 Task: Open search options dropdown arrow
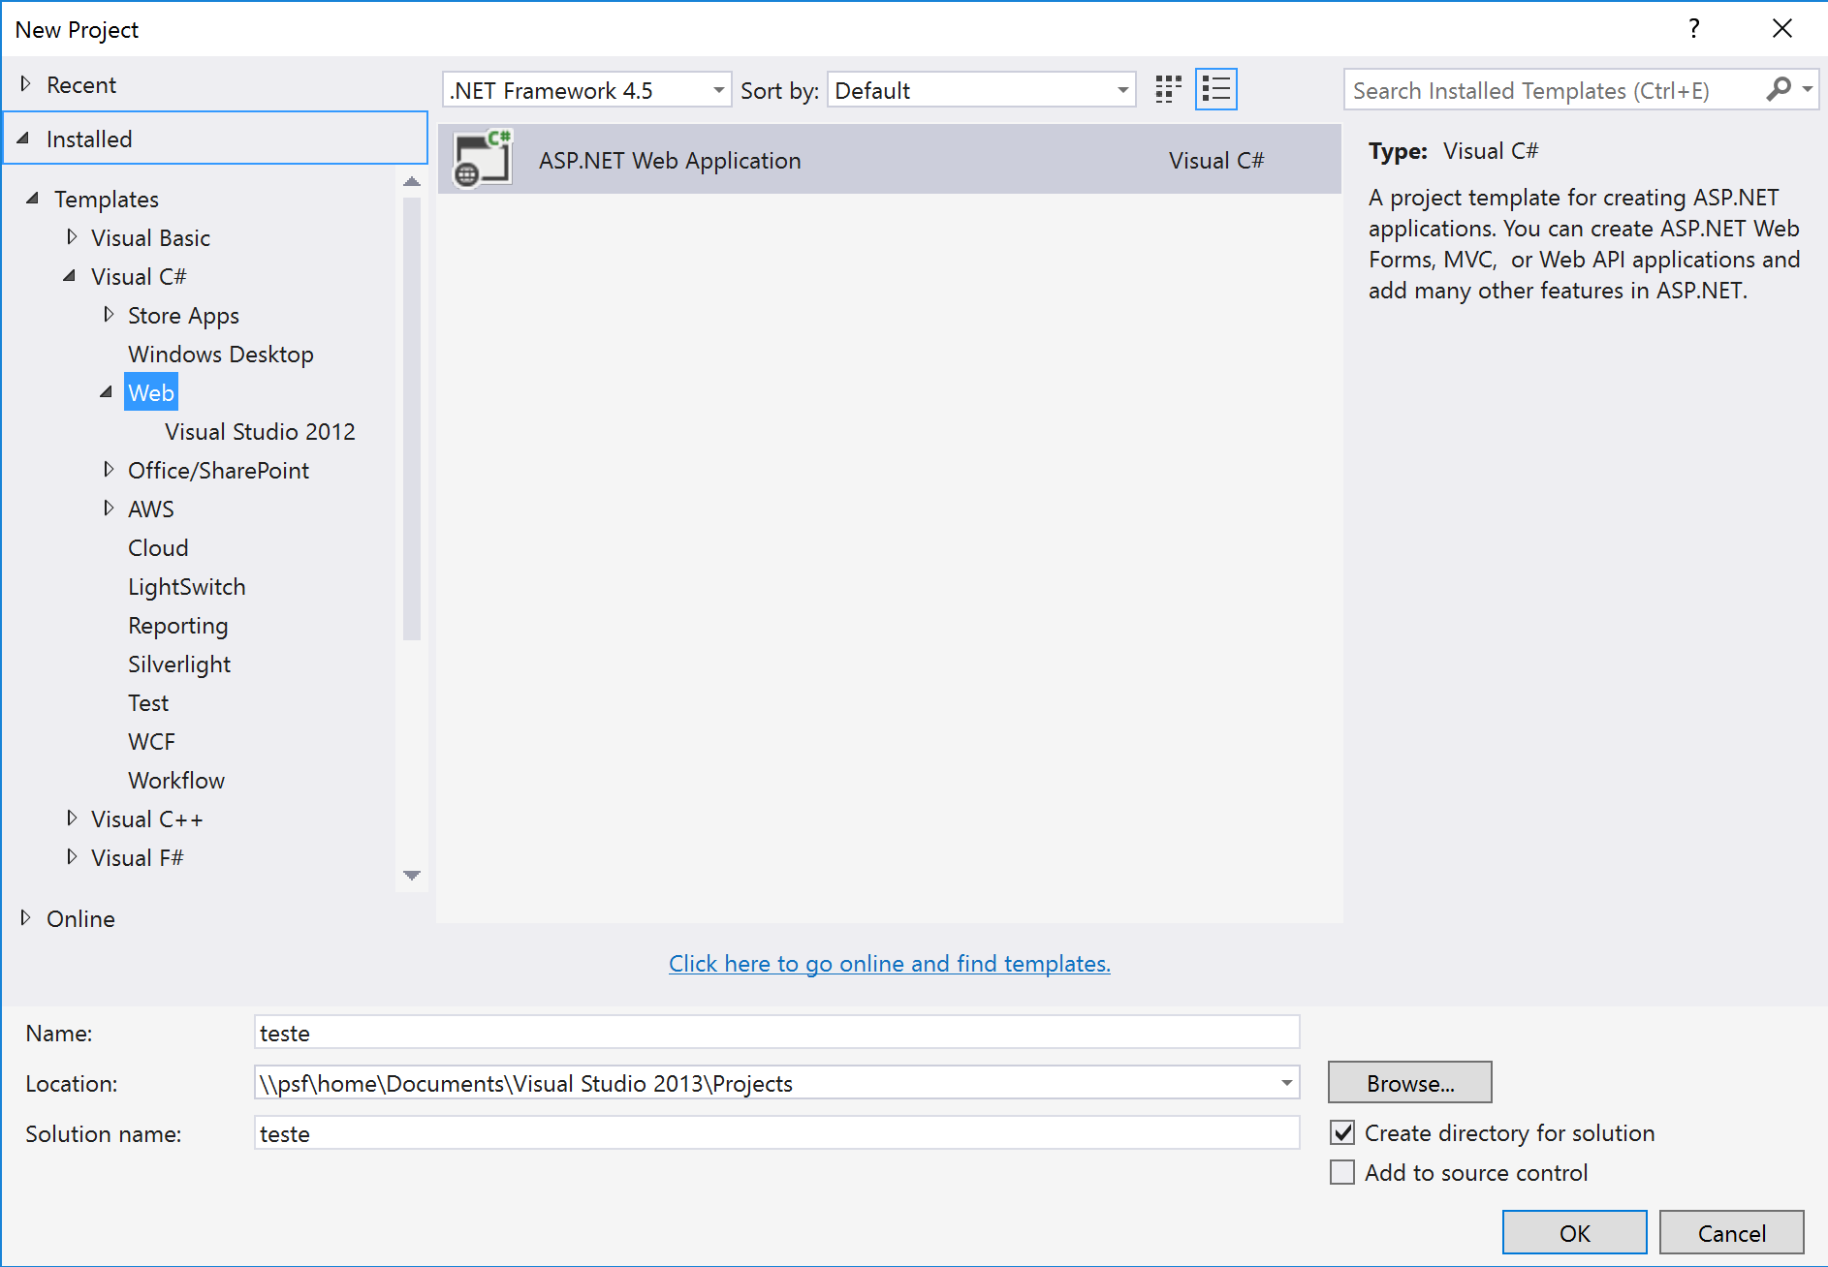point(1808,89)
